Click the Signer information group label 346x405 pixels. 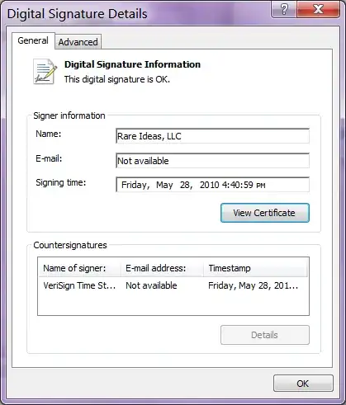click(x=69, y=115)
